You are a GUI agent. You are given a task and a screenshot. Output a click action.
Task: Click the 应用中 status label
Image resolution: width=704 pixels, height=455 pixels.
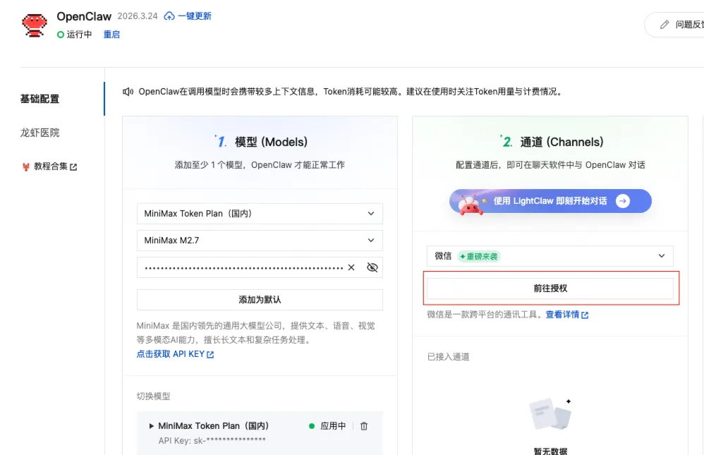pos(333,426)
